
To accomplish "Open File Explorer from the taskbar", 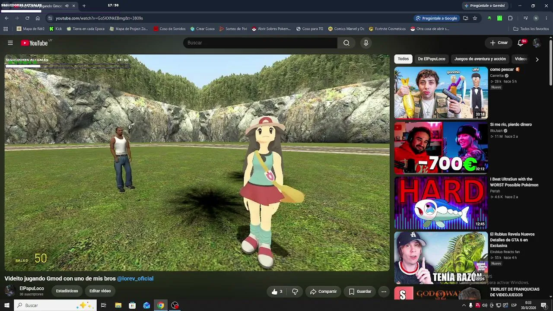I will pos(118,305).
